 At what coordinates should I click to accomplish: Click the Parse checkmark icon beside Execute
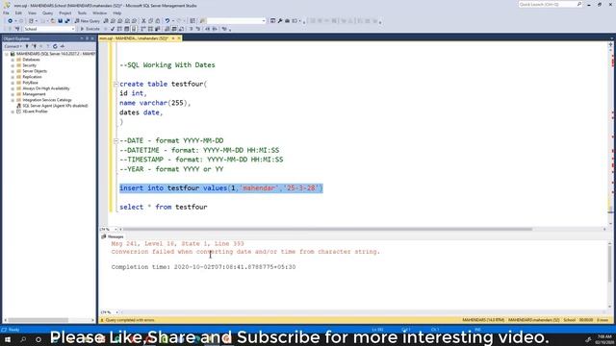click(x=112, y=29)
